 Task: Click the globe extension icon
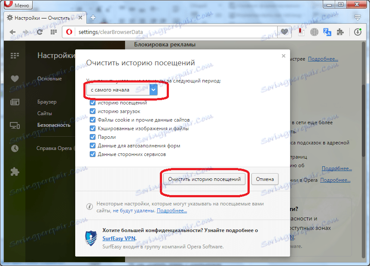click(x=314, y=32)
